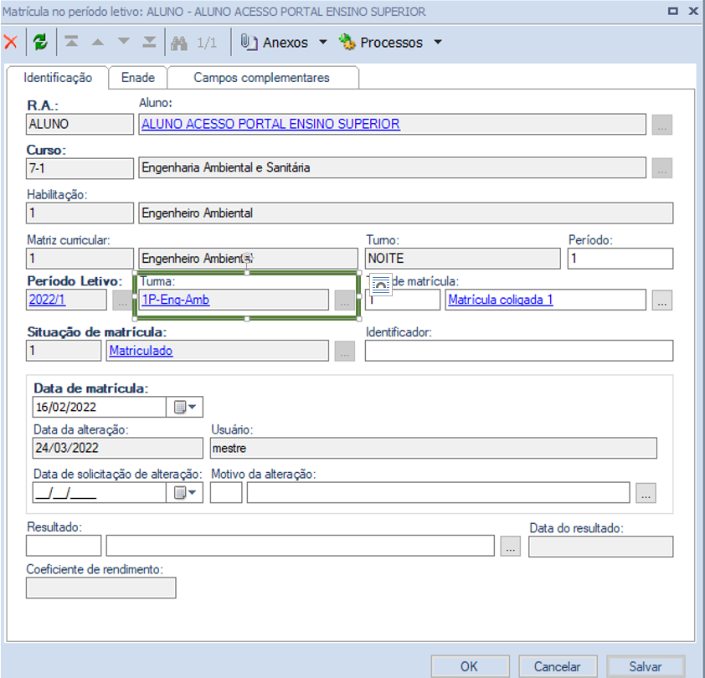Click the Resultado description field
This screenshot has width=705, height=678.
click(x=301, y=546)
